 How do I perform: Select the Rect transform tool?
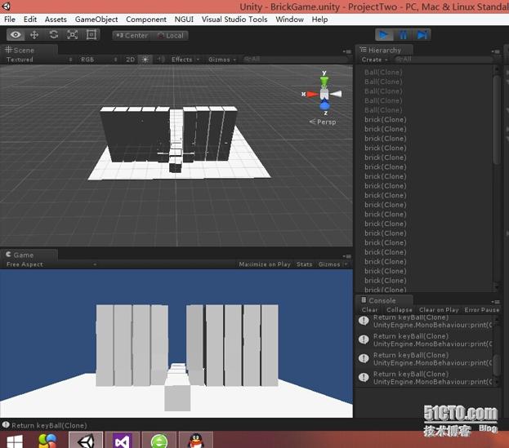[x=92, y=35]
